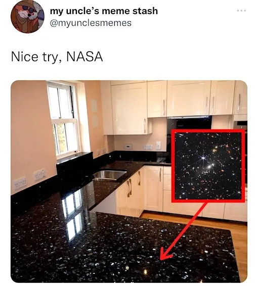
Task: Click the upper cabinet above the sink
Action: click(x=130, y=109)
